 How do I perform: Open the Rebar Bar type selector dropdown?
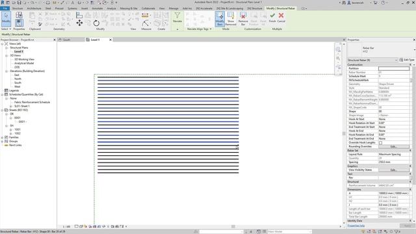click(414, 49)
